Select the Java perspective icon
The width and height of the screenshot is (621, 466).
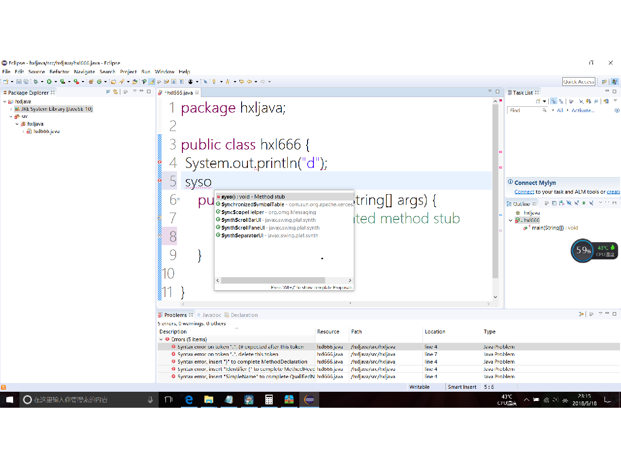pyautogui.click(x=614, y=82)
